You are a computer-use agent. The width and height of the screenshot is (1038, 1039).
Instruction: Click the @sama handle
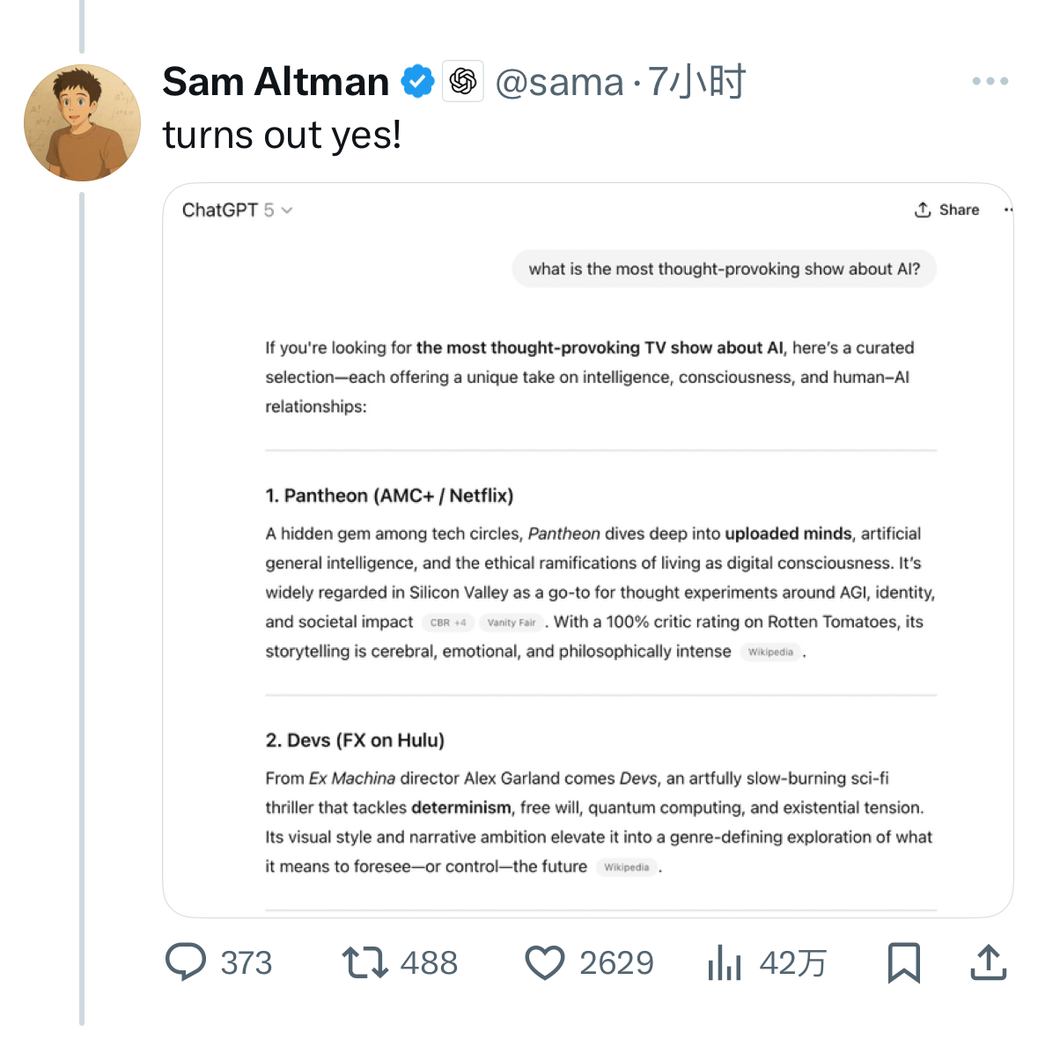point(559,82)
